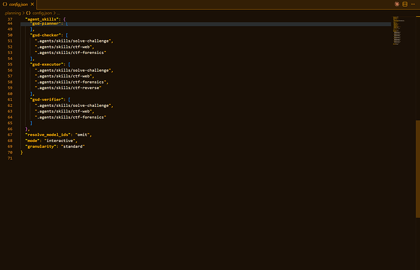Viewport: 420px width, 270px height.
Task: Open the config.json breadcrumb entry
Action: 42,13
